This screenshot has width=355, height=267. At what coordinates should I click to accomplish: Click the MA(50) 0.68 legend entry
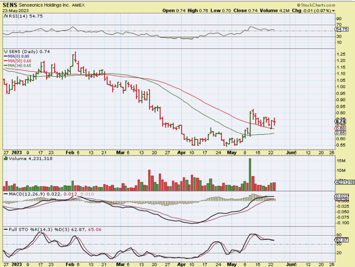[20, 61]
